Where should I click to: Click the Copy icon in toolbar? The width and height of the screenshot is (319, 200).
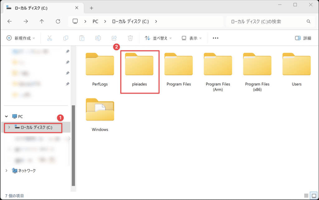point(66,38)
